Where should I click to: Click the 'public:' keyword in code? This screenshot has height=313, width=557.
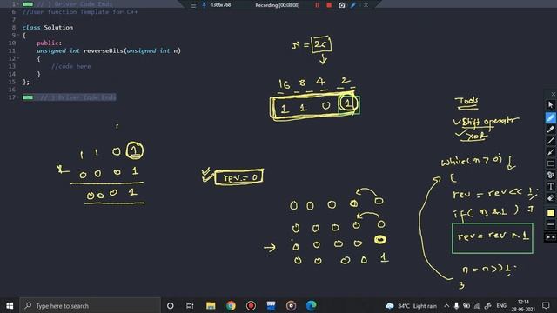49,43
